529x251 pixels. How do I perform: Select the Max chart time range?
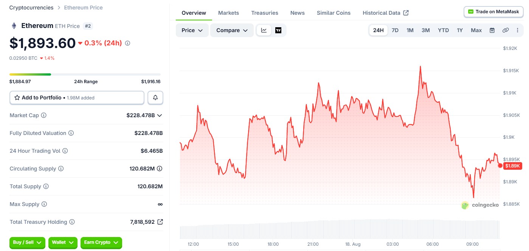pos(476,30)
